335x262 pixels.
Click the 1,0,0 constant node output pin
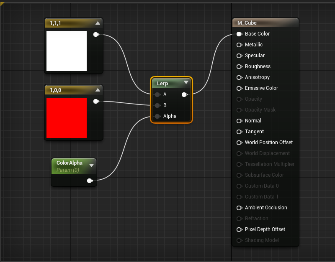coord(96,101)
